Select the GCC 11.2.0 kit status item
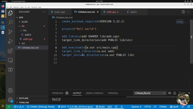193x109 pixels. point(75,107)
